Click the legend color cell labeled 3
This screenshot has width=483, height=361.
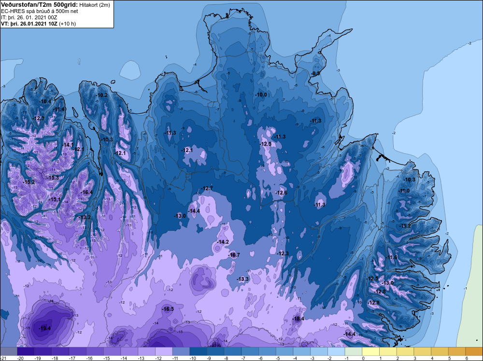[x=423, y=351]
